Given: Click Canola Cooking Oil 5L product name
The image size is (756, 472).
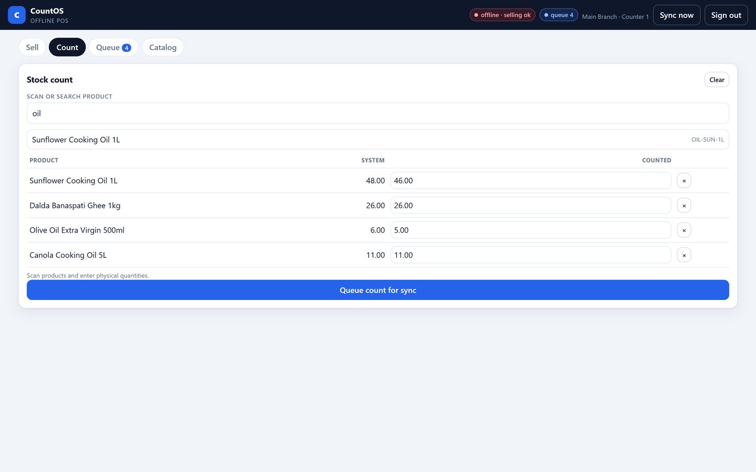Looking at the screenshot, I should (68, 255).
